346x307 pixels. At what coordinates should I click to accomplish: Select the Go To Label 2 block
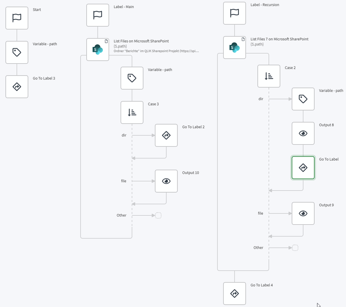click(x=166, y=135)
